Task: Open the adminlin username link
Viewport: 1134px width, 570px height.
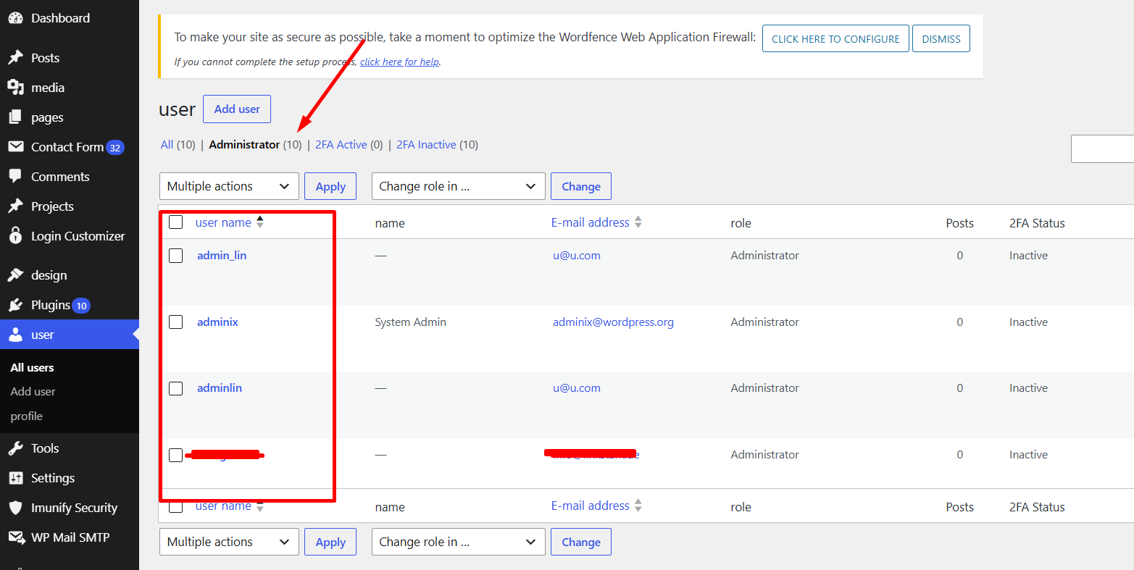Action: point(220,388)
